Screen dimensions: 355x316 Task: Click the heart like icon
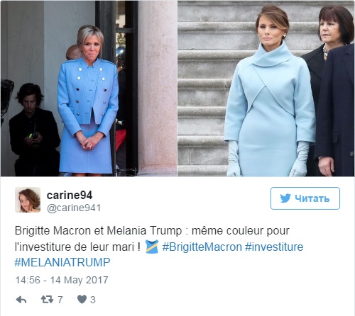pyautogui.click(x=82, y=300)
